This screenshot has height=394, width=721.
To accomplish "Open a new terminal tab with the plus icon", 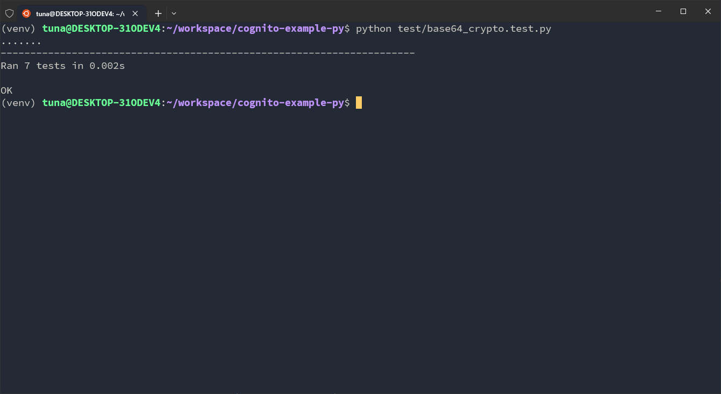I will point(157,13).
